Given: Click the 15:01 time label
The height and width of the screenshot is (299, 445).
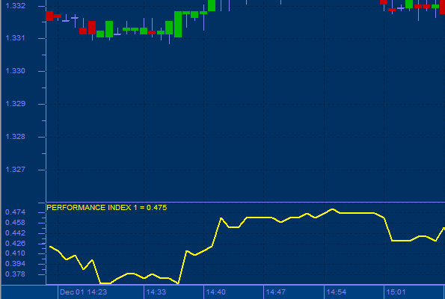Looking at the screenshot, I should pos(396,292).
